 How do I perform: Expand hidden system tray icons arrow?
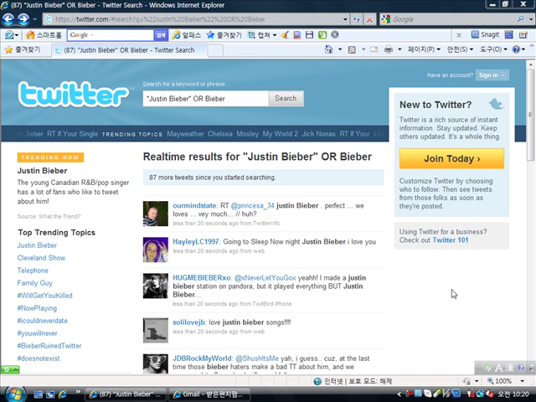click(x=399, y=394)
